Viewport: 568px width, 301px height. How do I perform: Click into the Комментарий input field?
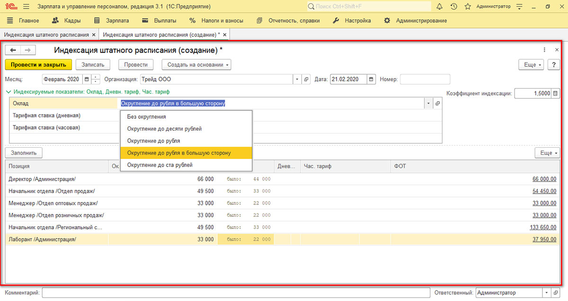click(x=235, y=293)
